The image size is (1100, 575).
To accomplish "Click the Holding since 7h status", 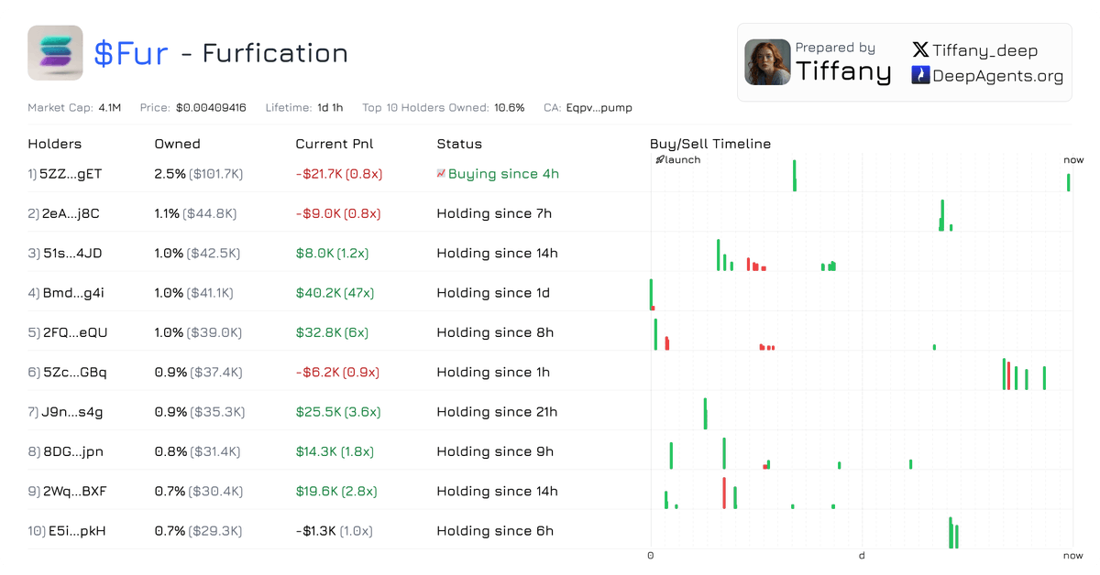I will (x=494, y=213).
